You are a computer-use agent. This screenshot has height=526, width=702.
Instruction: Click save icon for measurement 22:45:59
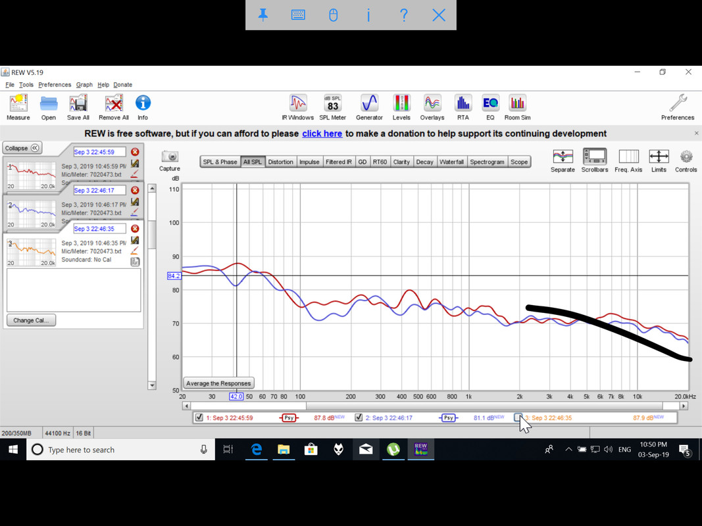pyautogui.click(x=135, y=163)
